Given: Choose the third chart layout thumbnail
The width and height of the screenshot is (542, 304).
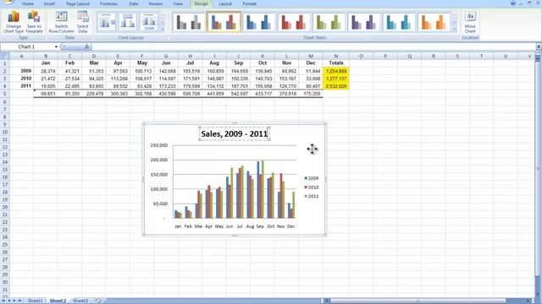Looking at the screenshot, I should (149, 21).
